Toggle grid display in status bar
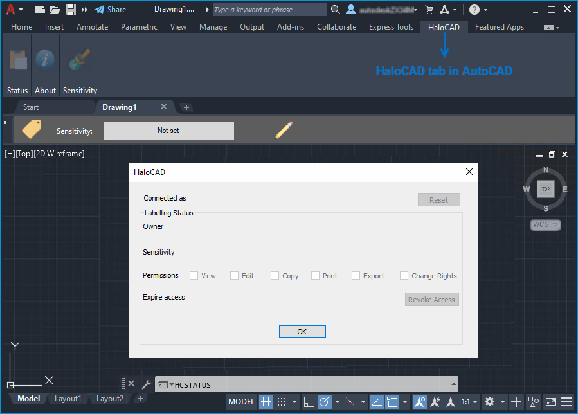The height and width of the screenshot is (414, 578). point(266,402)
